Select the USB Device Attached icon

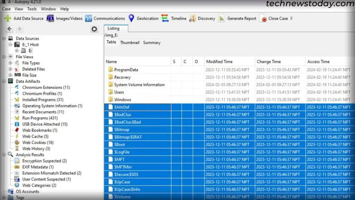click(17, 124)
